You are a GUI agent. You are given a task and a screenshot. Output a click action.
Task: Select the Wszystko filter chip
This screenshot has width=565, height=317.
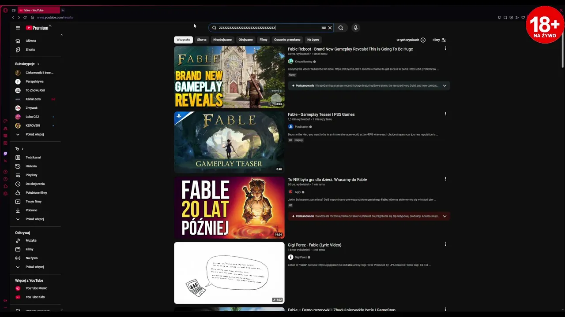tap(183, 40)
